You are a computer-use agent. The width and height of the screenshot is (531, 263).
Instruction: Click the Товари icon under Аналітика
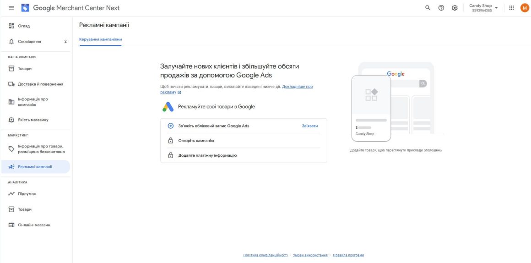click(11, 209)
